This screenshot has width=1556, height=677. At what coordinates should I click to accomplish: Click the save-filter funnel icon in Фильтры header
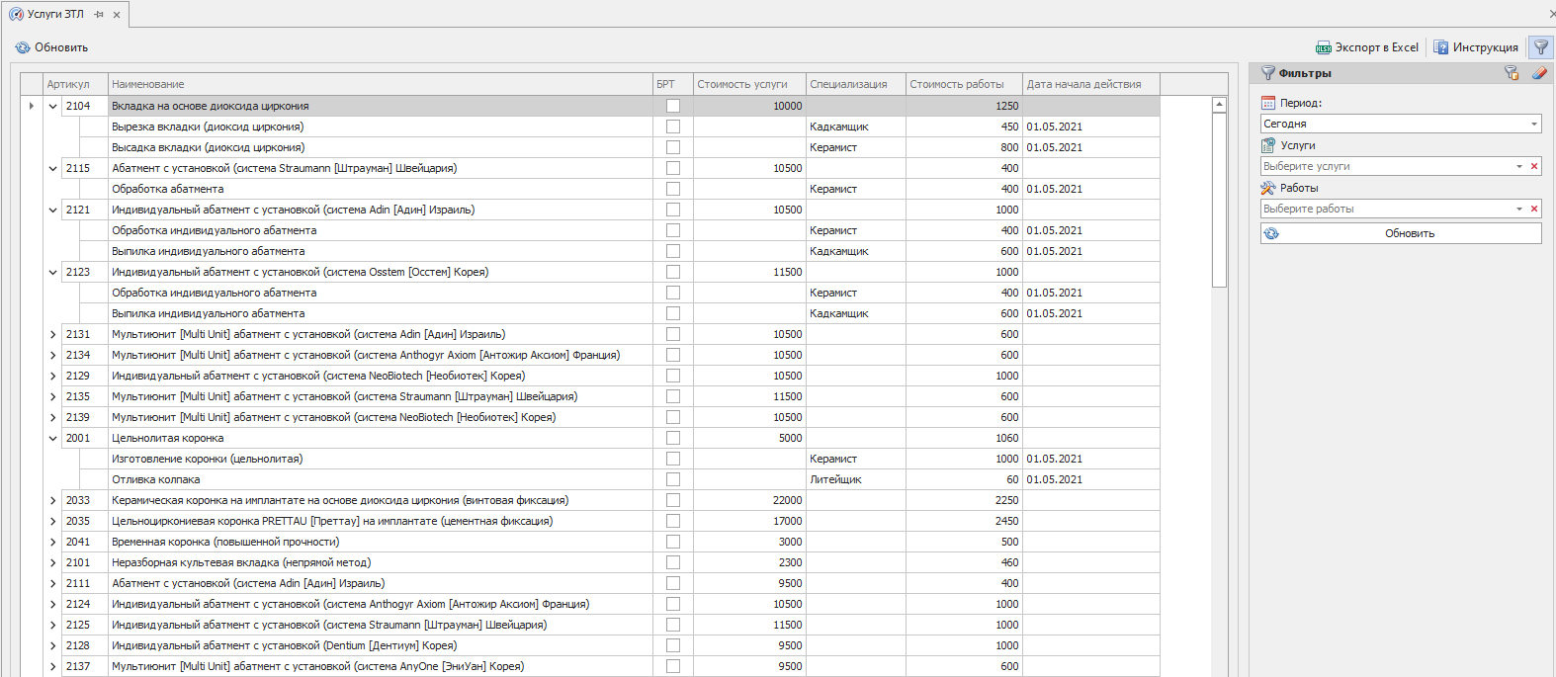pyautogui.click(x=1511, y=73)
